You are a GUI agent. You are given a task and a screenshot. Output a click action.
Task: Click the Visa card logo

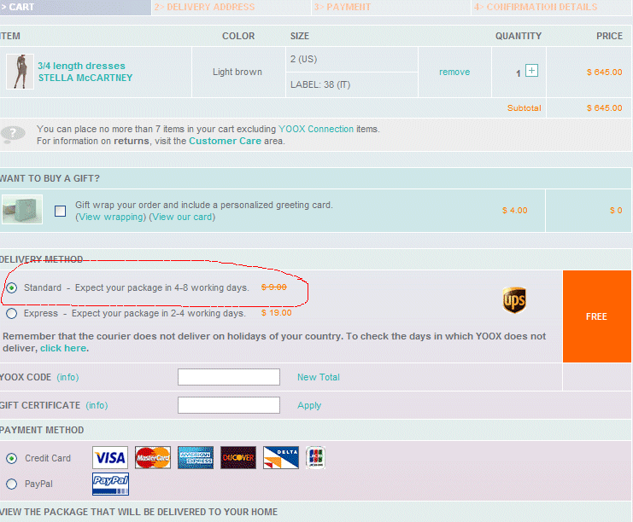point(110,457)
